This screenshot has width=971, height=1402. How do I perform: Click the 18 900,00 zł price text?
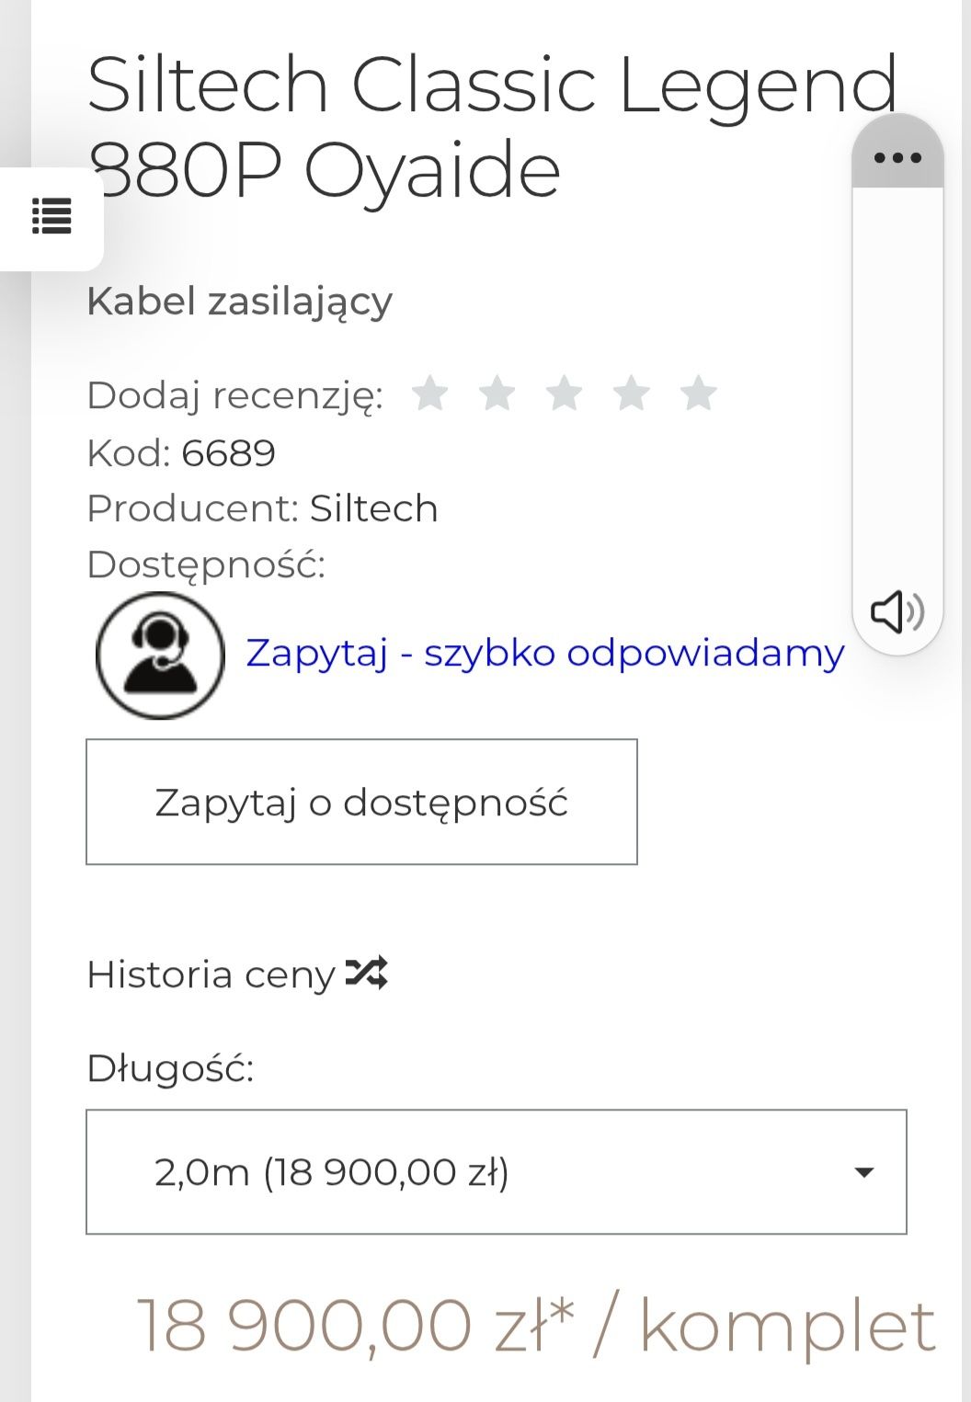coord(355,1326)
